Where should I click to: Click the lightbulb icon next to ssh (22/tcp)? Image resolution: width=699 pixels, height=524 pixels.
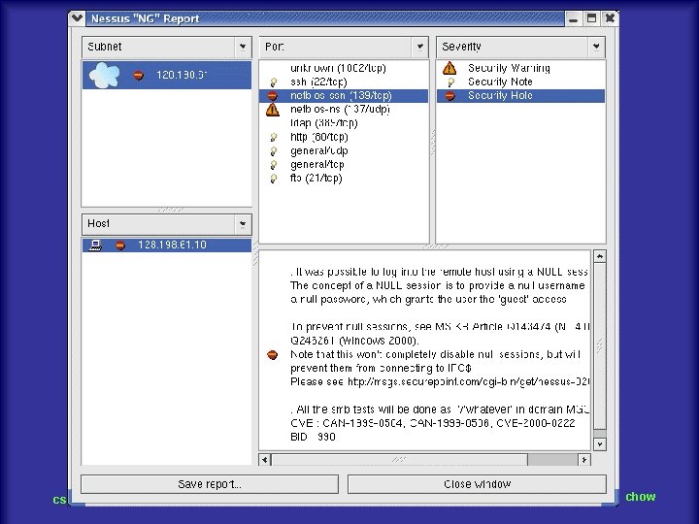tap(273, 82)
